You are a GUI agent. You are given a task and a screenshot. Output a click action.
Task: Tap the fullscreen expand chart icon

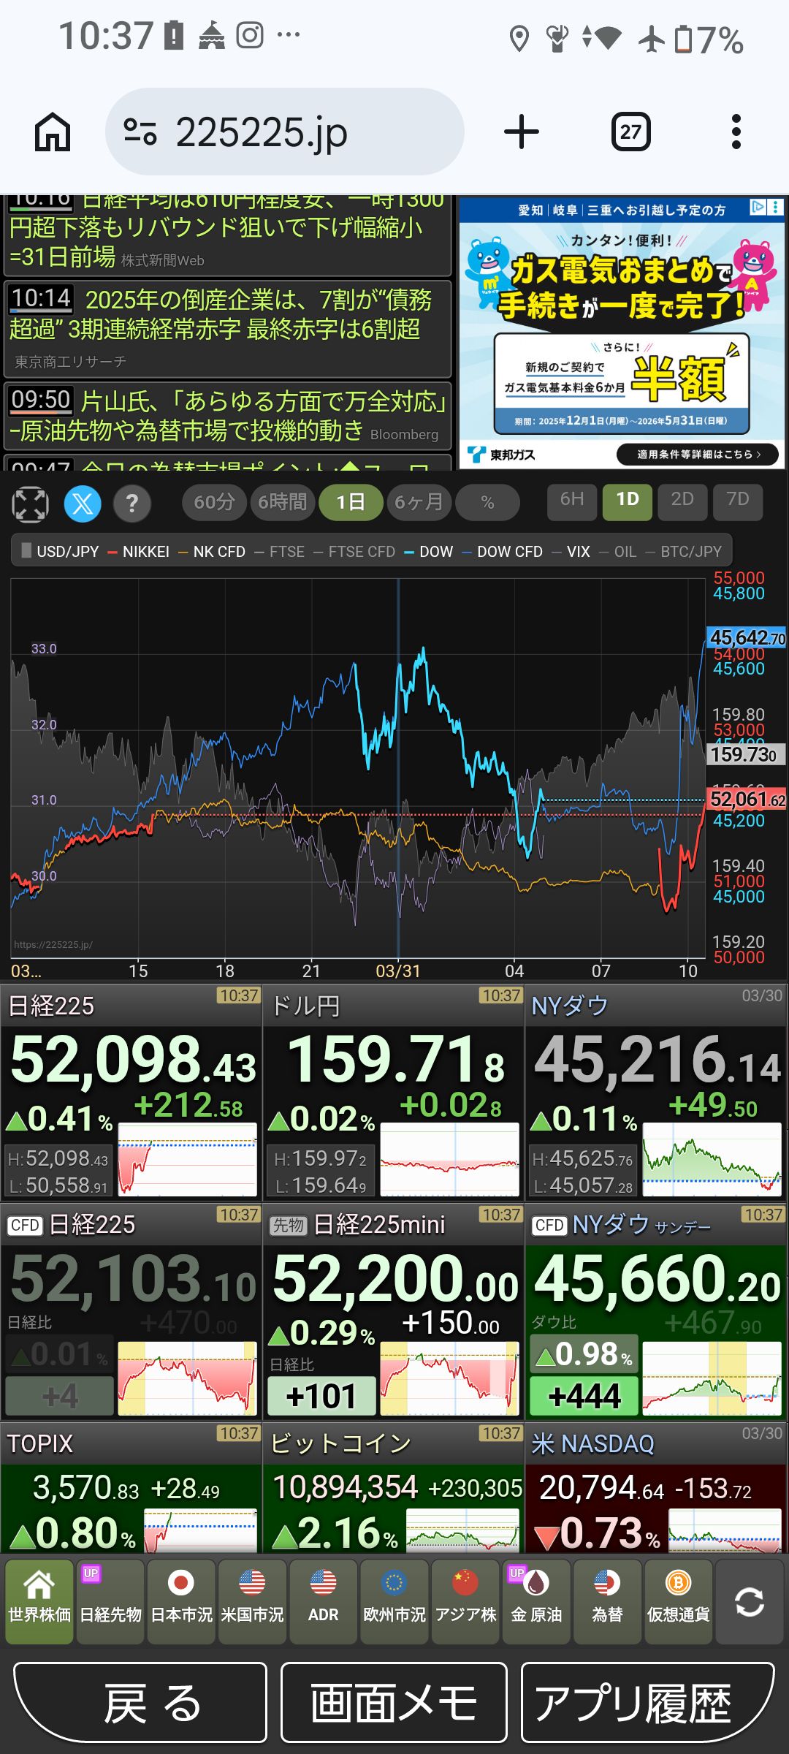click(31, 504)
